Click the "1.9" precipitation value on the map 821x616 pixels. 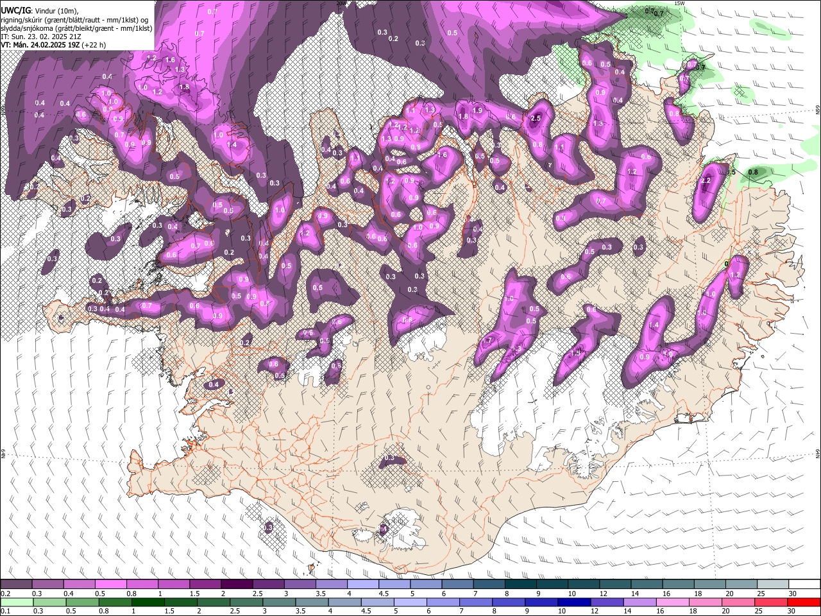(x=477, y=110)
